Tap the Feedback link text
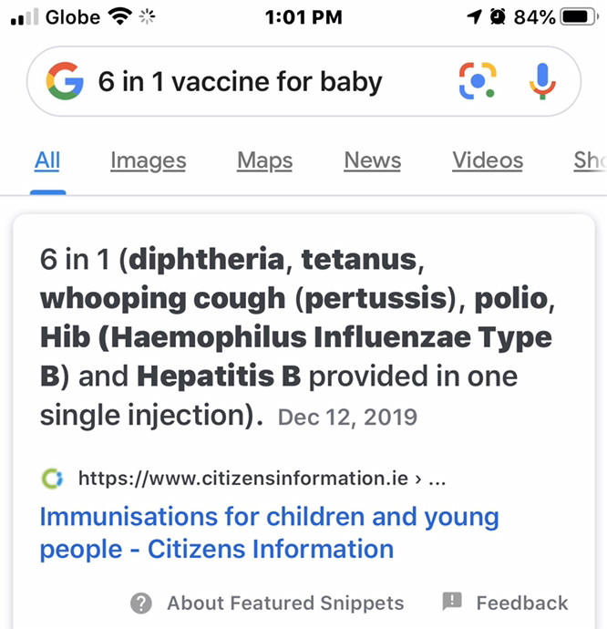This screenshot has height=629, width=607. tap(522, 603)
